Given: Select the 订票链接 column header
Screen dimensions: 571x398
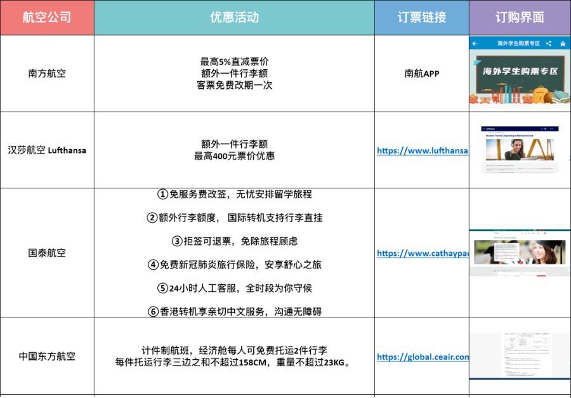Looking at the screenshot, I should (x=422, y=18).
